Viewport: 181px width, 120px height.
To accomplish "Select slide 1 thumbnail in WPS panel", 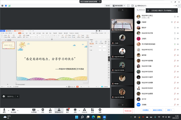I will [x=8, y=45].
